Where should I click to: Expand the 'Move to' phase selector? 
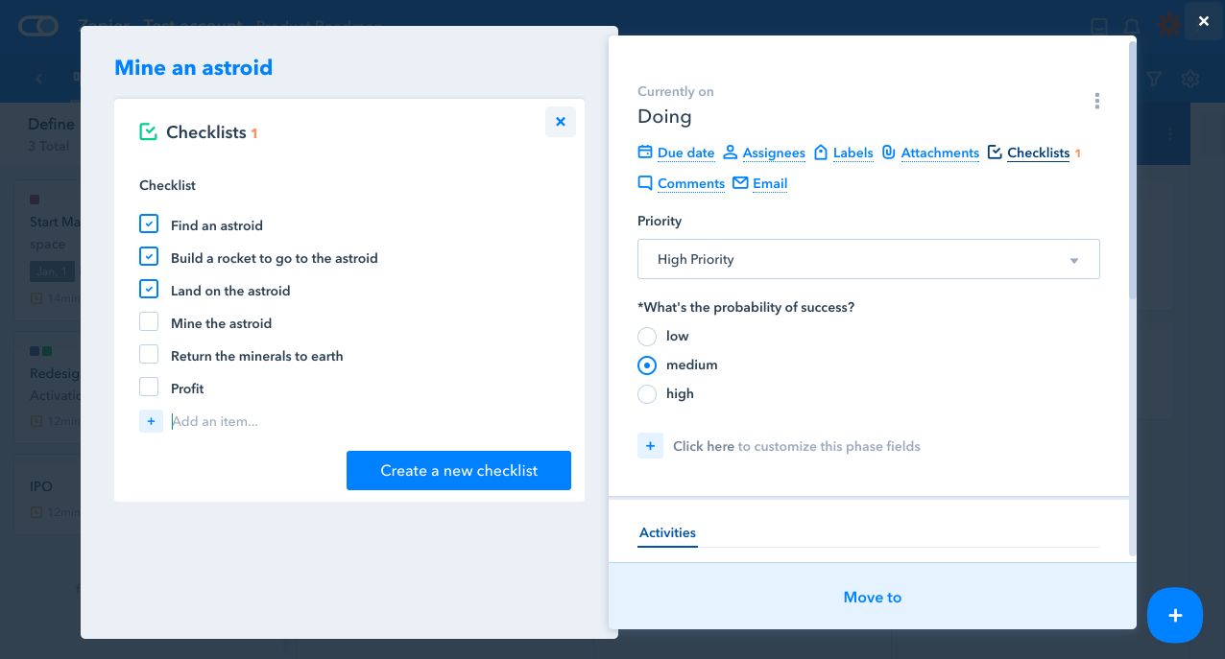[x=872, y=597]
